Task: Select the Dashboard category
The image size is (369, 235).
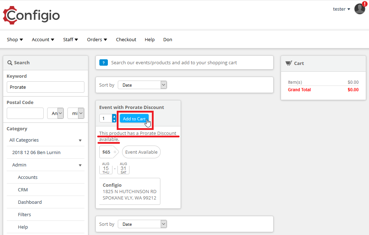Action: pyautogui.click(x=30, y=202)
